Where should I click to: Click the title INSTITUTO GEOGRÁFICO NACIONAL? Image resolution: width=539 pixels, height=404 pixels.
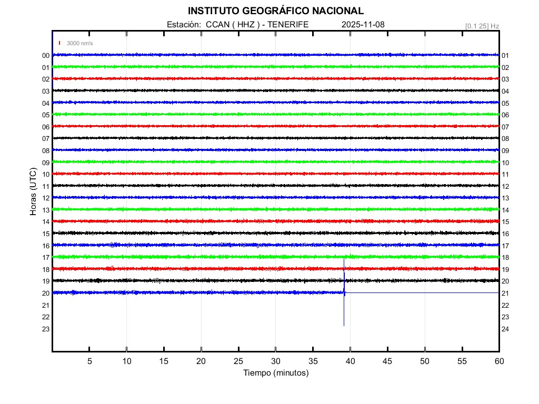pos(276,11)
